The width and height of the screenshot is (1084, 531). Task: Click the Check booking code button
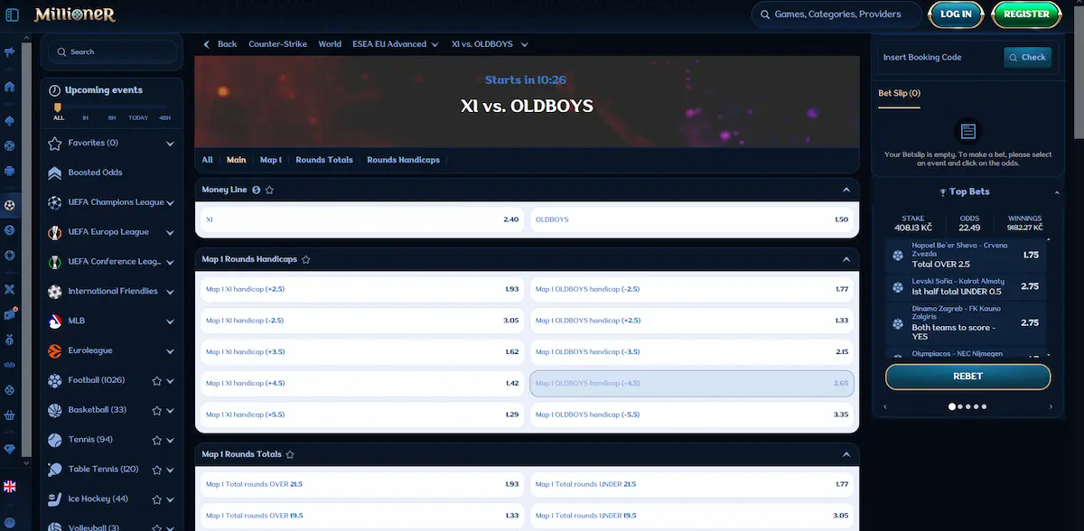tap(1028, 57)
